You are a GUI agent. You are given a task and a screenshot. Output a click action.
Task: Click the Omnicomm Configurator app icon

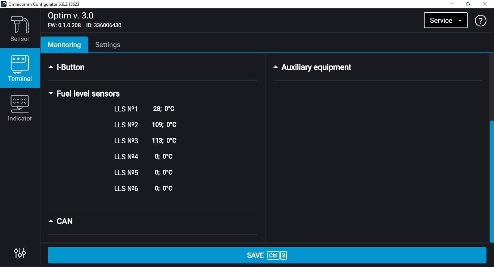coord(4,4)
